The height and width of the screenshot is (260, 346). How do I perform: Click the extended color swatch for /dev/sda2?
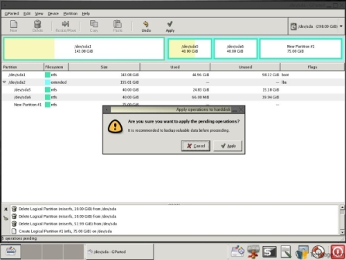[48, 83]
